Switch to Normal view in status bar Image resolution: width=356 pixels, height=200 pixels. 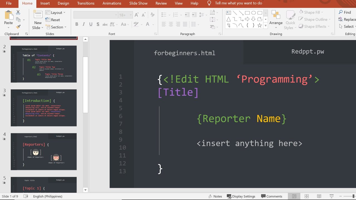click(x=294, y=196)
